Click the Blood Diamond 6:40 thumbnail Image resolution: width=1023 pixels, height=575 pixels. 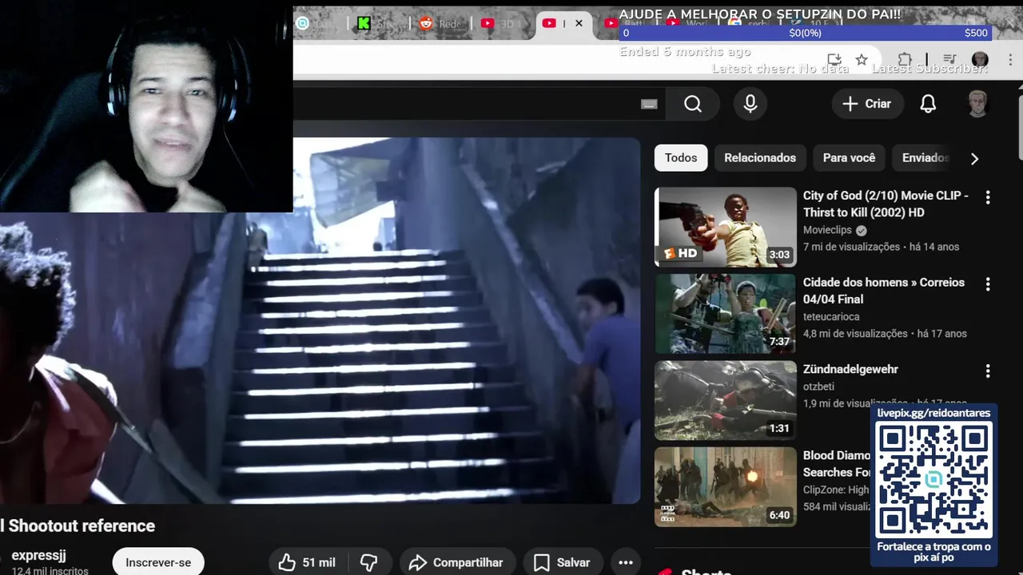click(726, 487)
